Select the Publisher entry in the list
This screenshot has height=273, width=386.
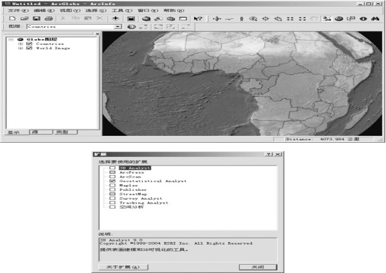point(133,190)
